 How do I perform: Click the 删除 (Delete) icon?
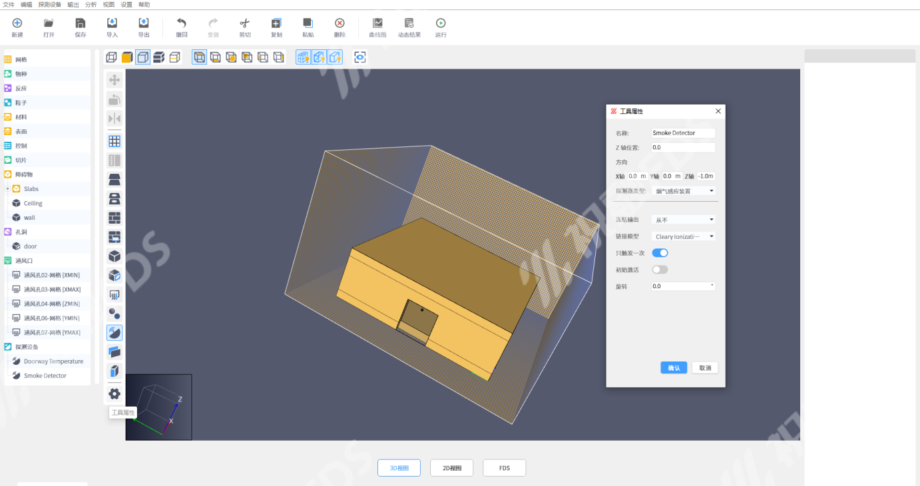pyautogui.click(x=340, y=23)
